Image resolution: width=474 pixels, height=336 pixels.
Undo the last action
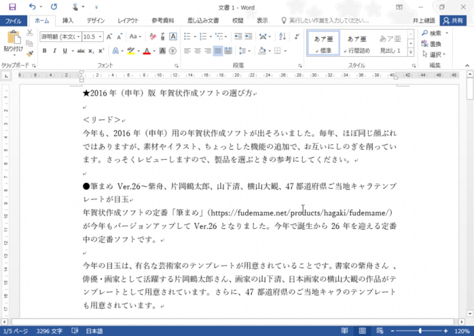[32, 7]
